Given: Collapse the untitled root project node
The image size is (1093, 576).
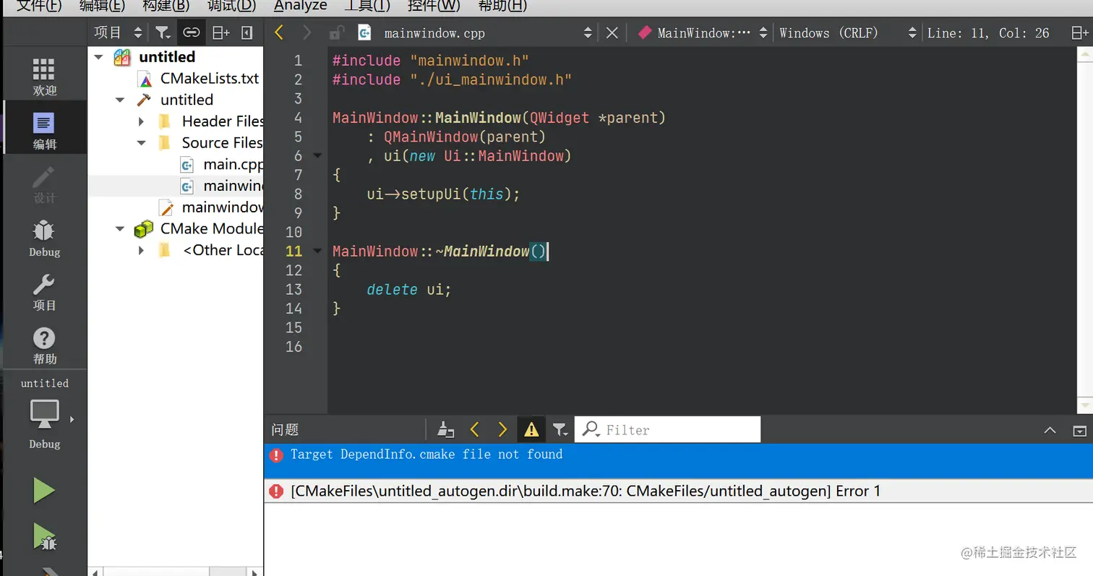Looking at the screenshot, I should pyautogui.click(x=98, y=57).
